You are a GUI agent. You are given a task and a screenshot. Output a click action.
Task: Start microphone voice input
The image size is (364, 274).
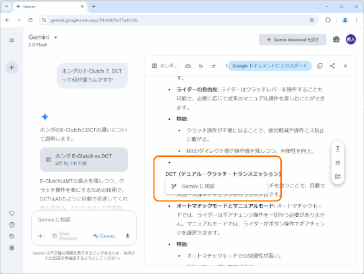pyautogui.click(x=127, y=236)
